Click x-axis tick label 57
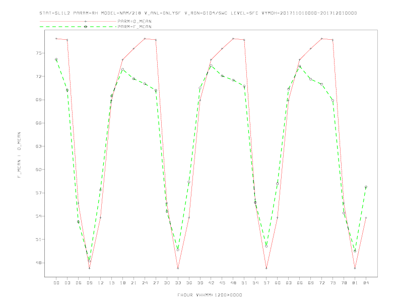Viewport: 399px width, 308px height. tap(267, 283)
